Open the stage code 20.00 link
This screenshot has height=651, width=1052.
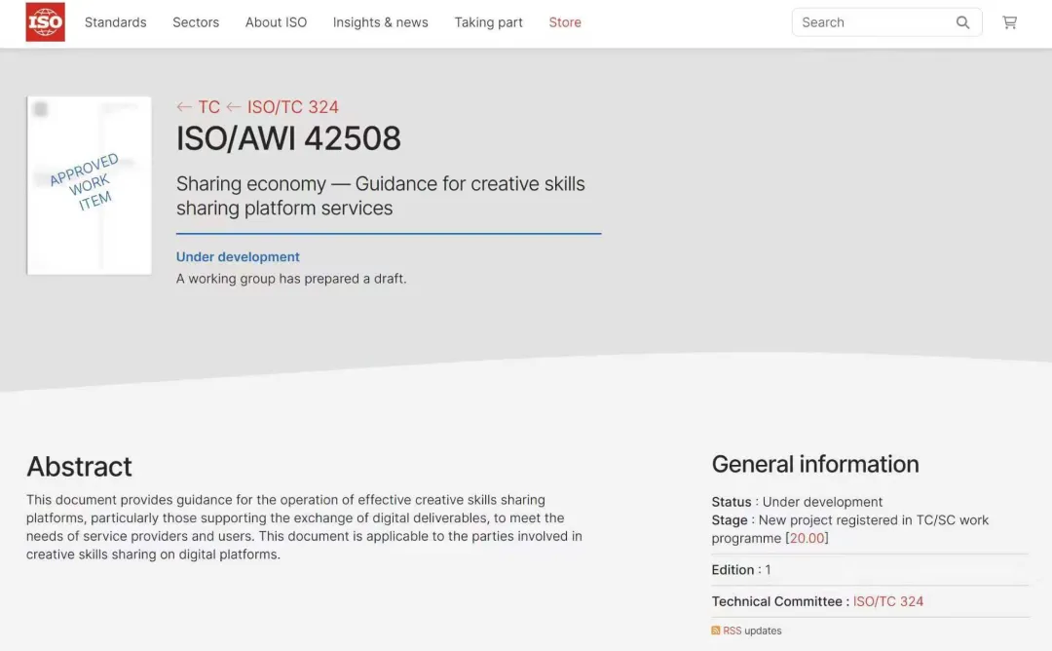click(807, 538)
